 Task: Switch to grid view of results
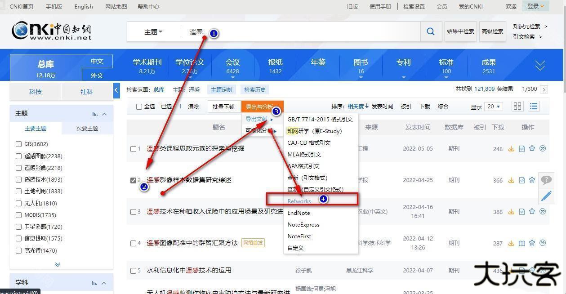[517, 106]
